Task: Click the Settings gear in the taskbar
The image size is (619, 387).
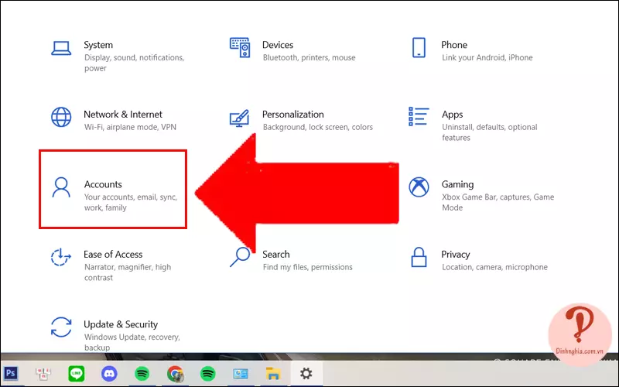Action: click(x=306, y=373)
